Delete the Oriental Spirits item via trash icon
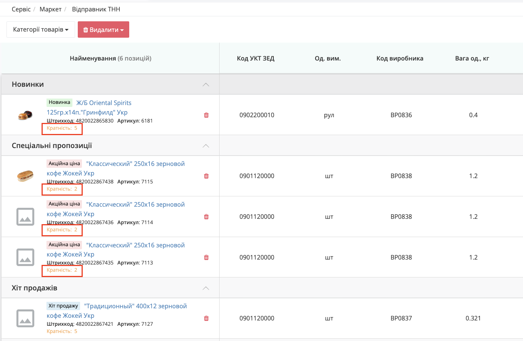 click(x=206, y=115)
